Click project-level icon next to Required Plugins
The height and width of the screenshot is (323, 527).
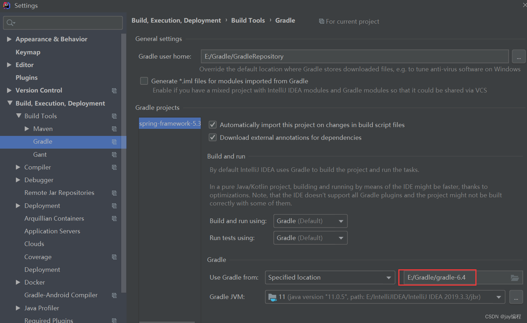(114, 321)
